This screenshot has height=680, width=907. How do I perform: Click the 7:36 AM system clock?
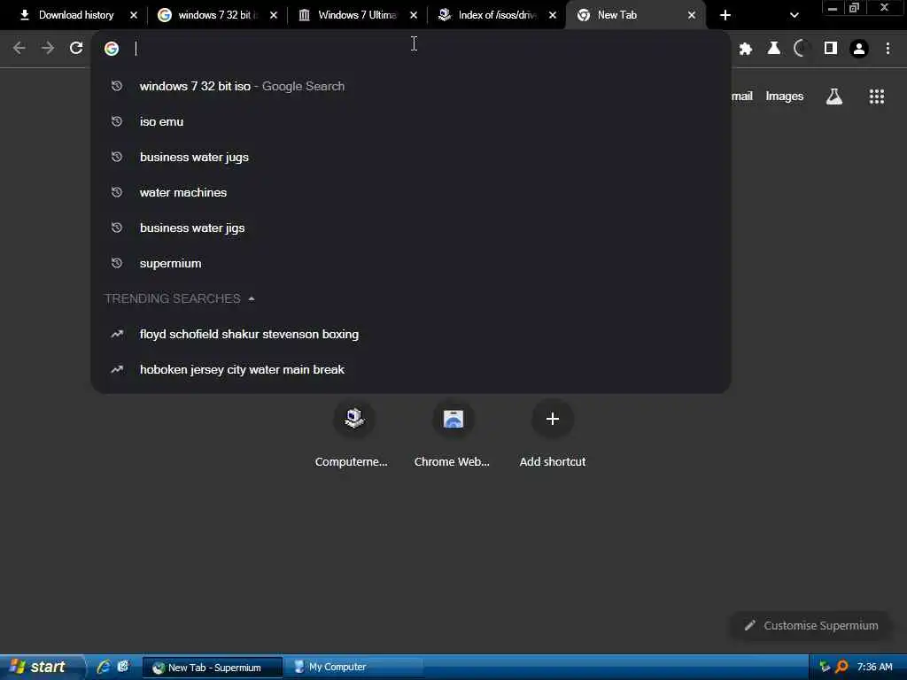874,668
